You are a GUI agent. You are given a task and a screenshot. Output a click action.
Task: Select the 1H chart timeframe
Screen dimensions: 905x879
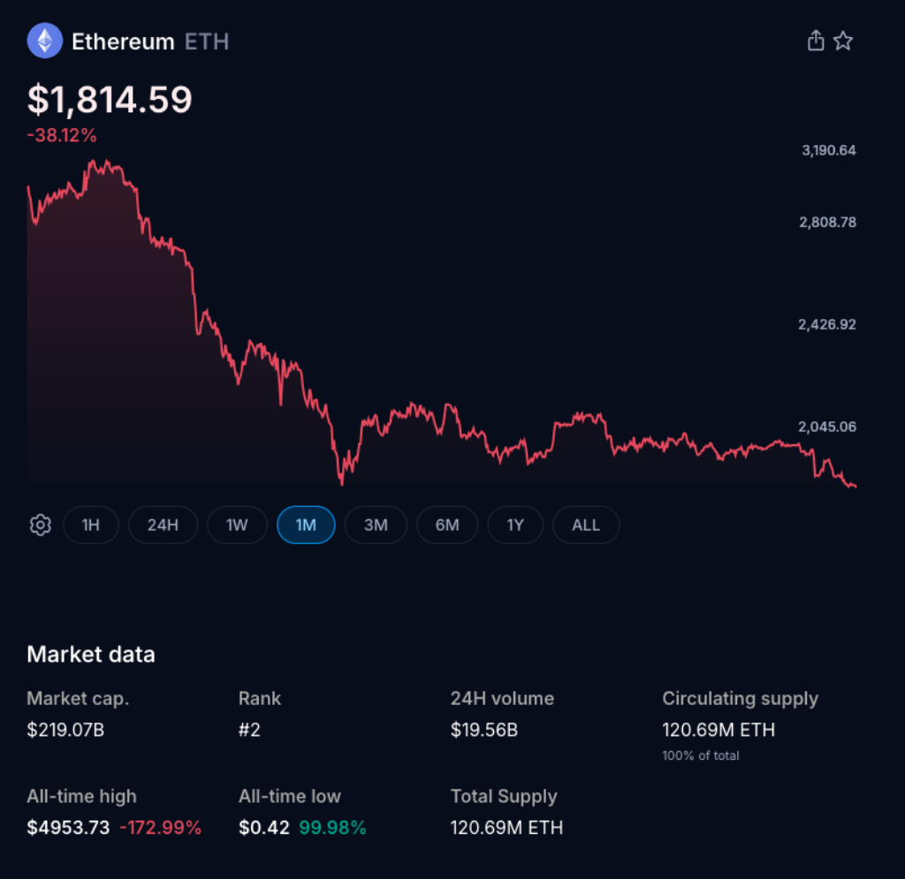tap(91, 525)
